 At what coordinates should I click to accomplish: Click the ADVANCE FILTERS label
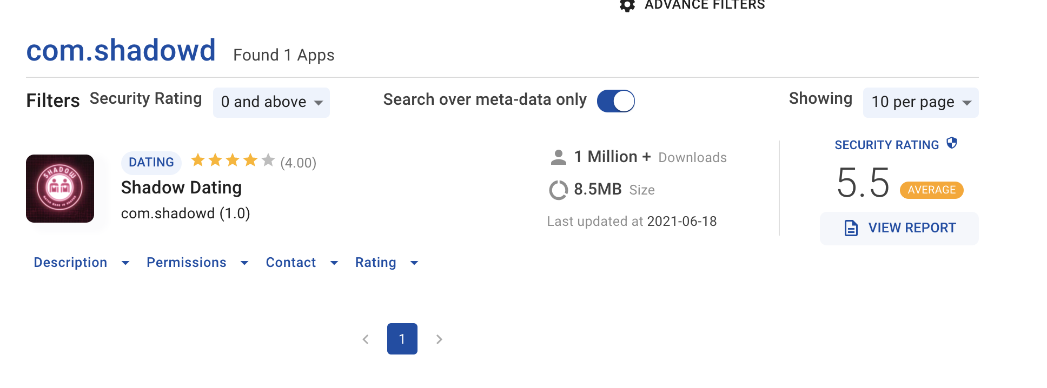tap(705, 5)
